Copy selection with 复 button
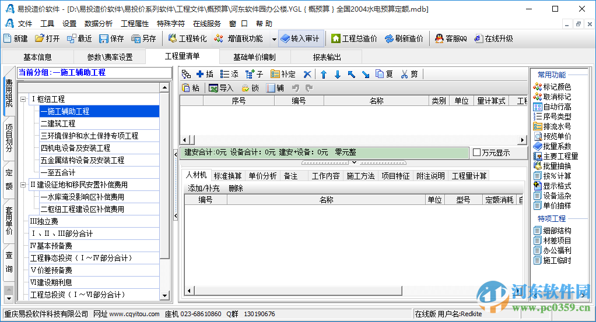596x322 pixels. click(384, 74)
